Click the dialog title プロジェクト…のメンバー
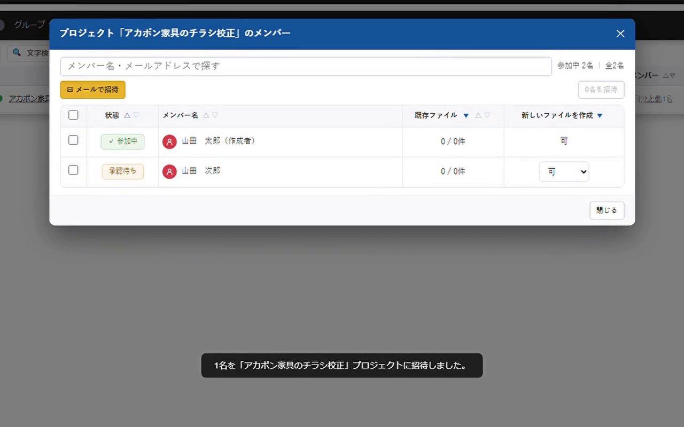 (x=175, y=33)
